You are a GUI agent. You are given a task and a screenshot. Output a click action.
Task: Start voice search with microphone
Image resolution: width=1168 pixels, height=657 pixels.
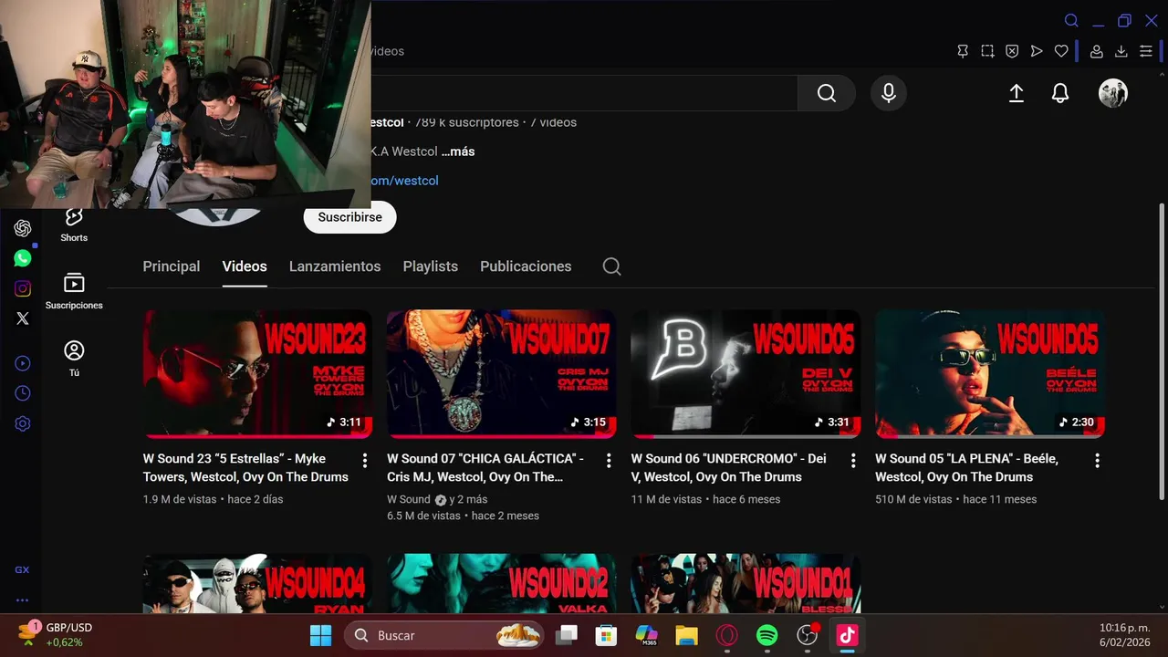889,93
